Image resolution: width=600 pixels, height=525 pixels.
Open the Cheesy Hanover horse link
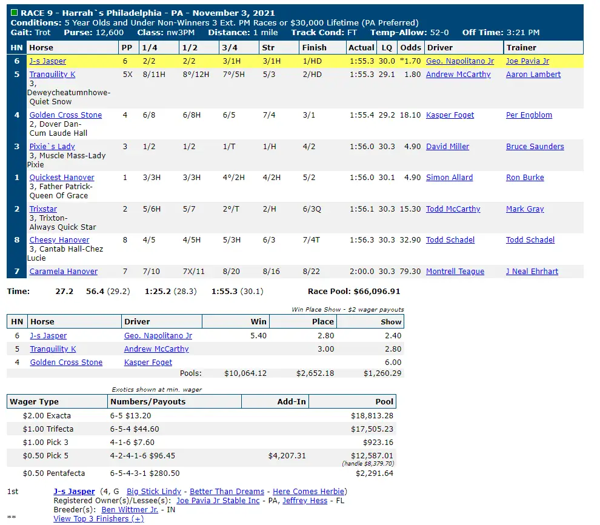(59, 240)
